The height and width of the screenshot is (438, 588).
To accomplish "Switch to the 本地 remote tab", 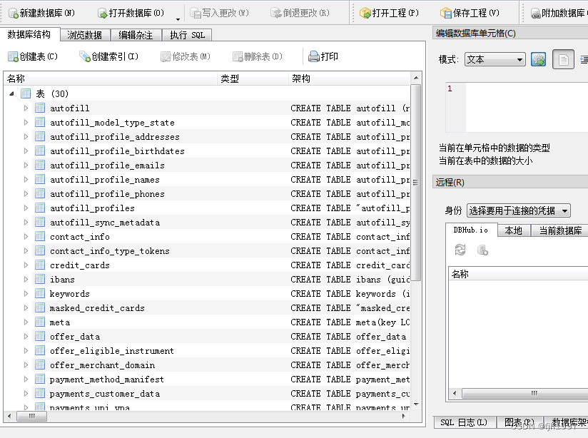I will [x=513, y=230].
